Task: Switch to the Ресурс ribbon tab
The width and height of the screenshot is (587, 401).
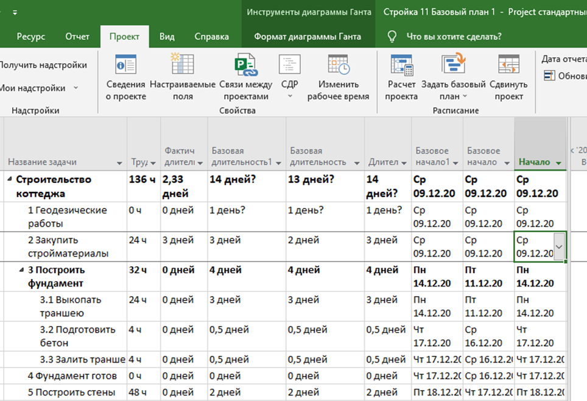Action: [x=30, y=37]
